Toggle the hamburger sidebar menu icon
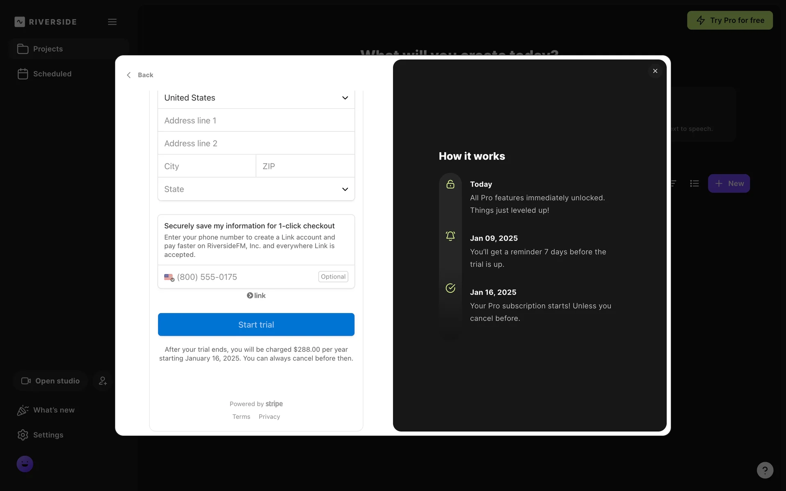This screenshot has width=786, height=491. [112, 22]
